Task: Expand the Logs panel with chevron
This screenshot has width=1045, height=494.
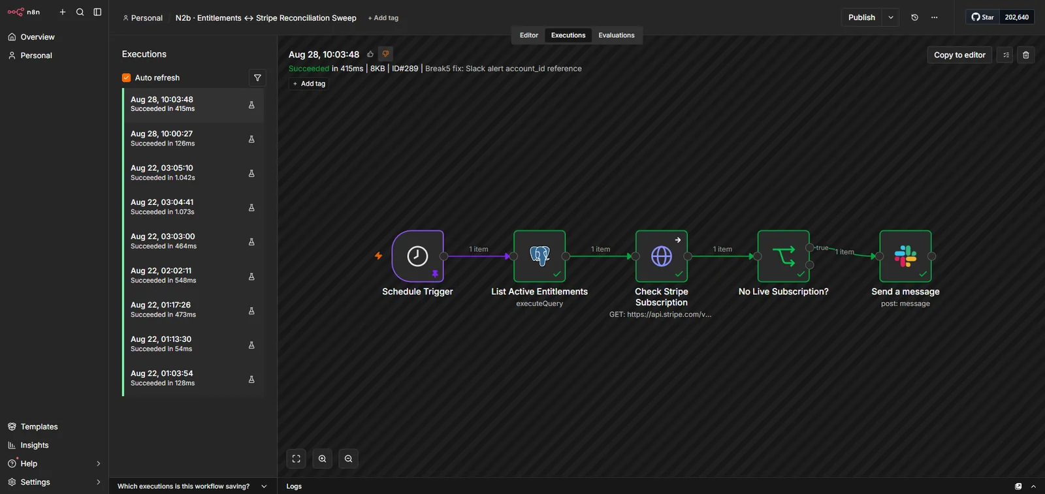Action: pos(1033,486)
